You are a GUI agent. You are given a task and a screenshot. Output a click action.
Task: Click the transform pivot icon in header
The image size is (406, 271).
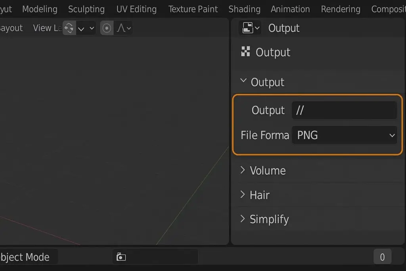pyautogui.click(x=69, y=28)
